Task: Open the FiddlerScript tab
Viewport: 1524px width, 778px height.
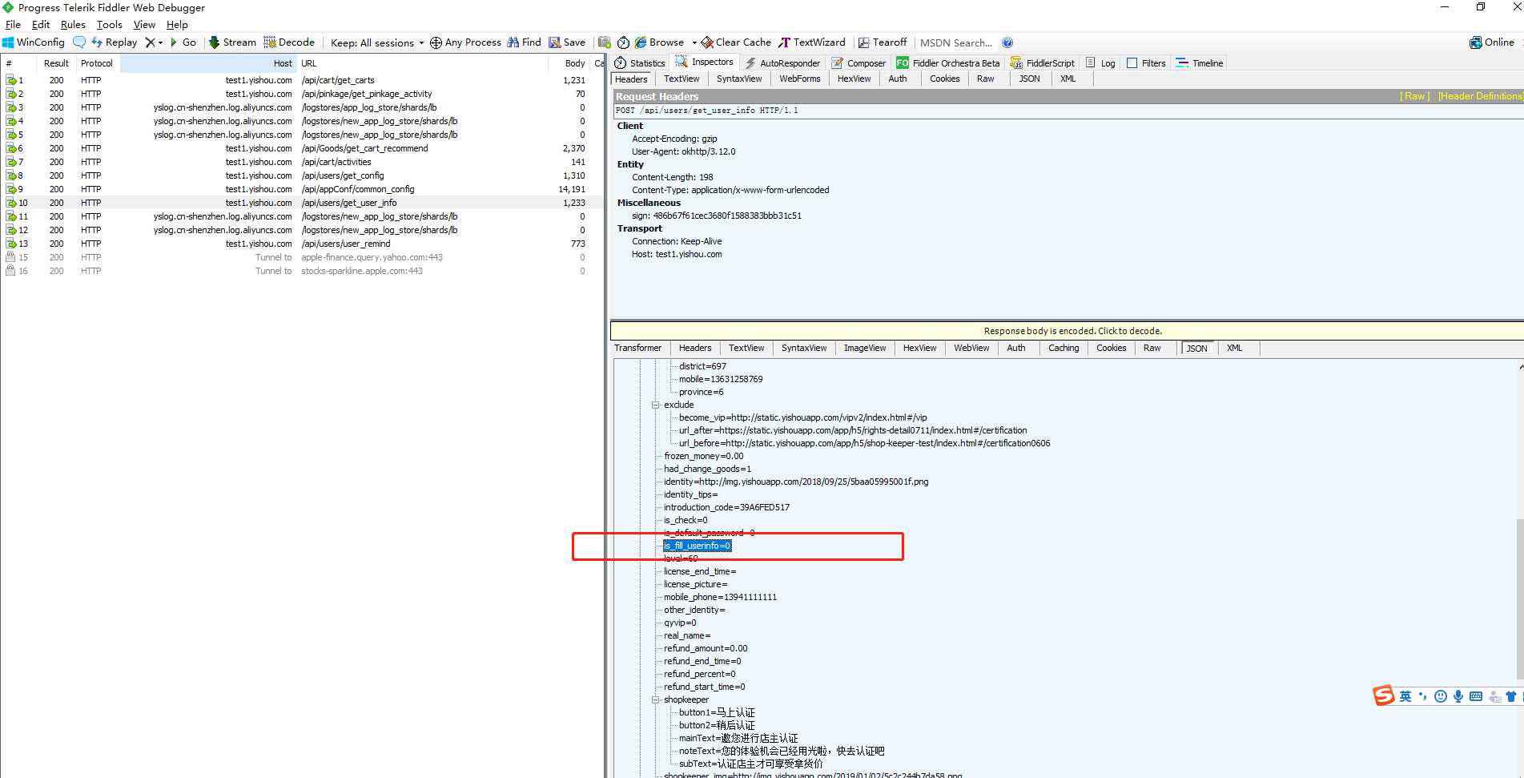Action: (x=1043, y=62)
